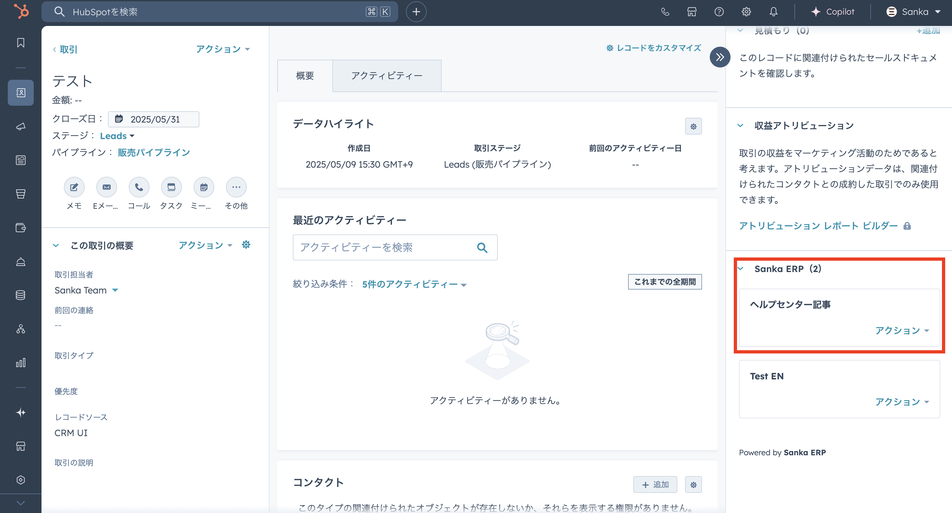Click the クローズ日 date field
952x513 pixels.
click(x=153, y=119)
